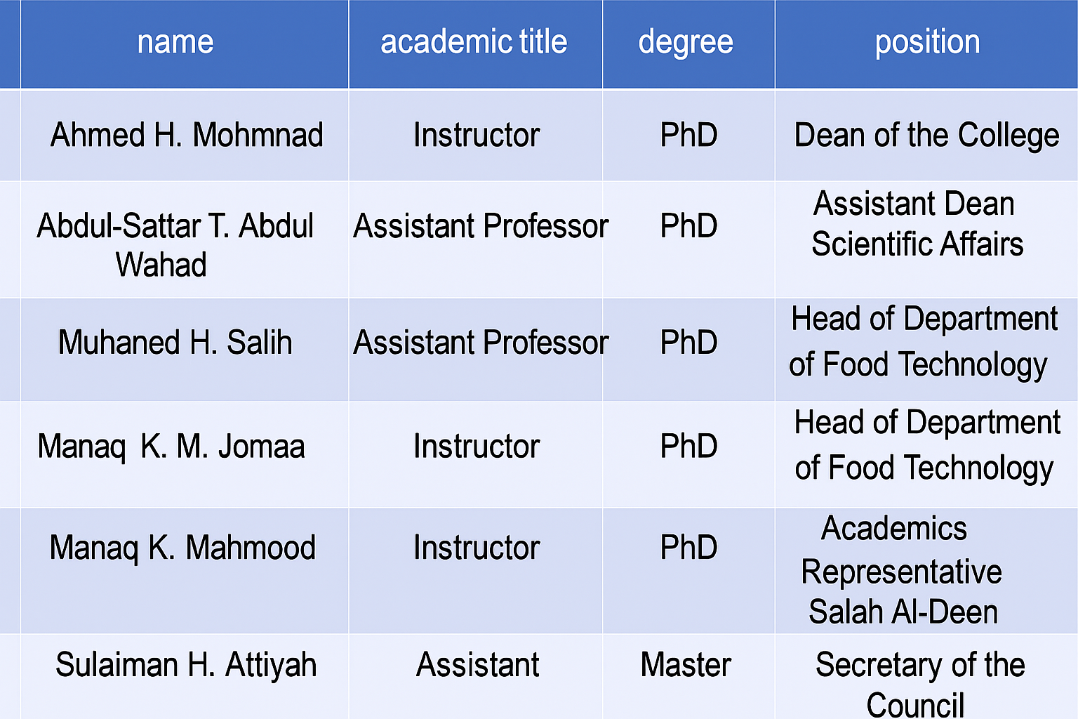Viewport: 1078px width, 719px height.
Task: Click the "Dean of the College" cell
Action: 926,135
